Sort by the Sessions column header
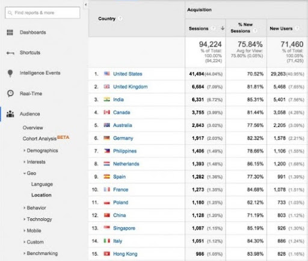The height and width of the screenshot is (261, 308). [199, 28]
